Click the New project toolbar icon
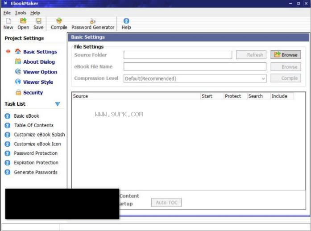This screenshot has height=231, width=311. (8, 21)
